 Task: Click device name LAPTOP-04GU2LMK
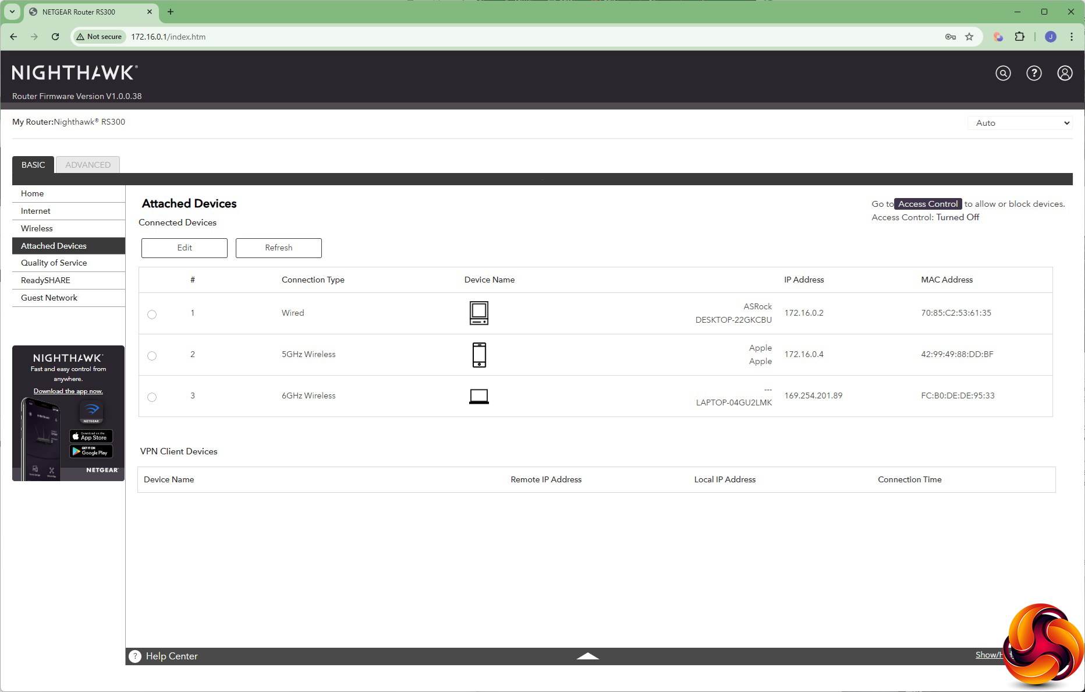734,403
